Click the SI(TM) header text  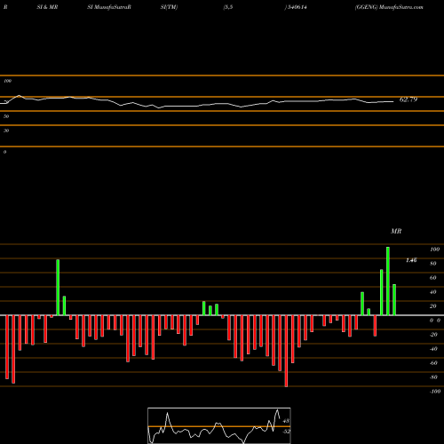pos(169,7)
